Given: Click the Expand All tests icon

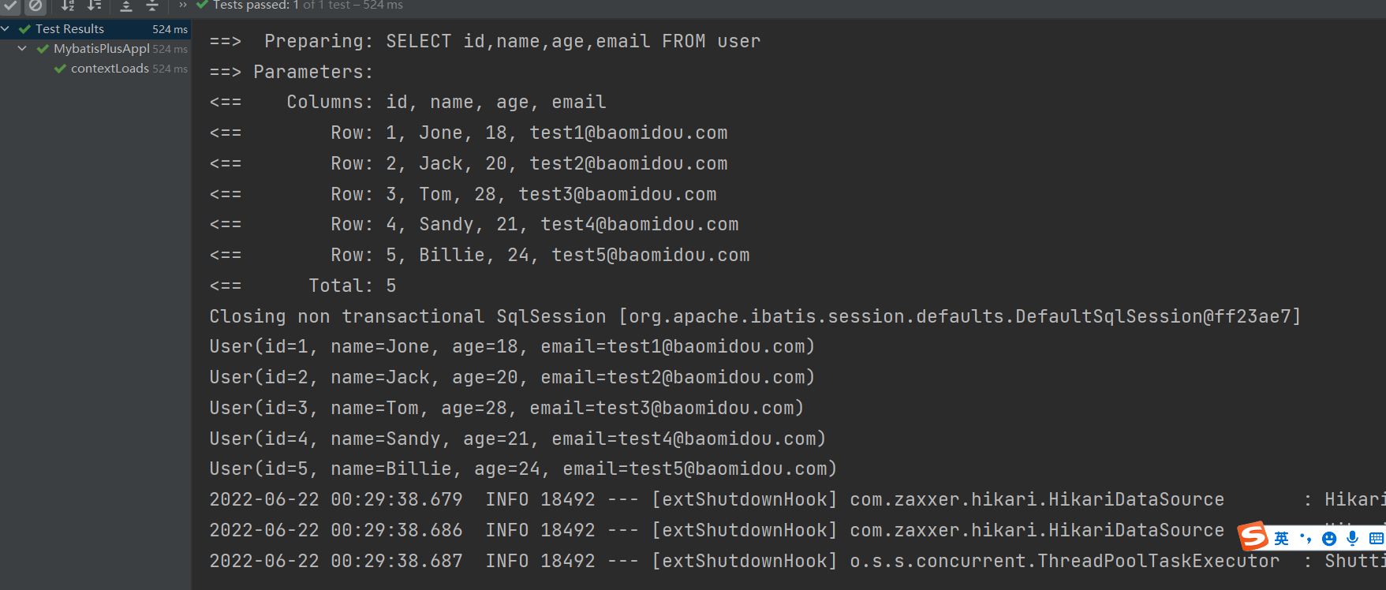Looking at the screenshot, I should click(126, 6).
